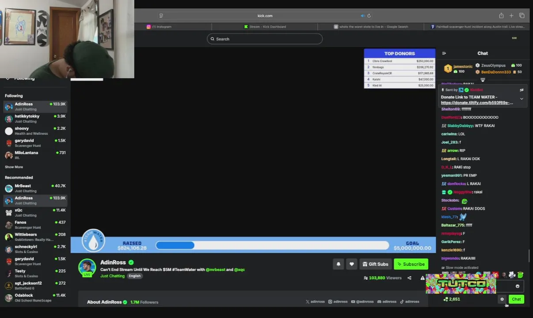Screen dimensions: 533x318
Task: Open the @mrbeast mention in stream title
Action: click(215, 269)
